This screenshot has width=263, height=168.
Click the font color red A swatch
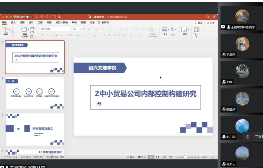pos(95,35)
